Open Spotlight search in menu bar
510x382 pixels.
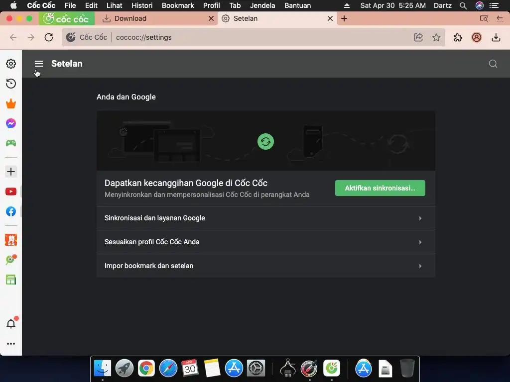[x=463, y=5]
